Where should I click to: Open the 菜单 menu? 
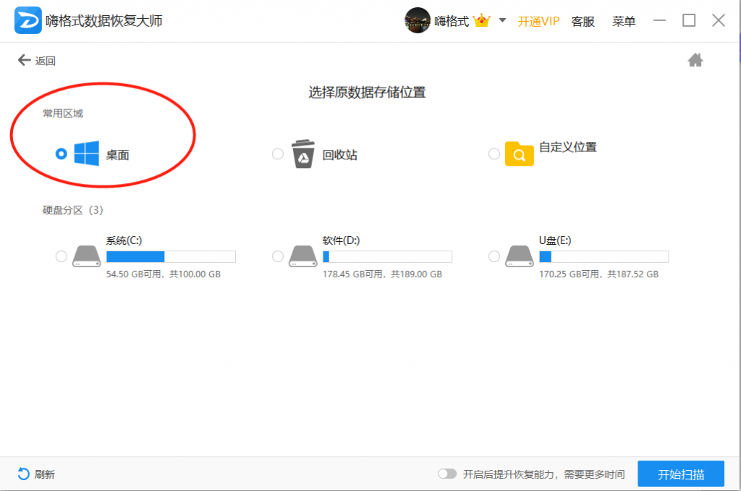click(x=624, y=21)
